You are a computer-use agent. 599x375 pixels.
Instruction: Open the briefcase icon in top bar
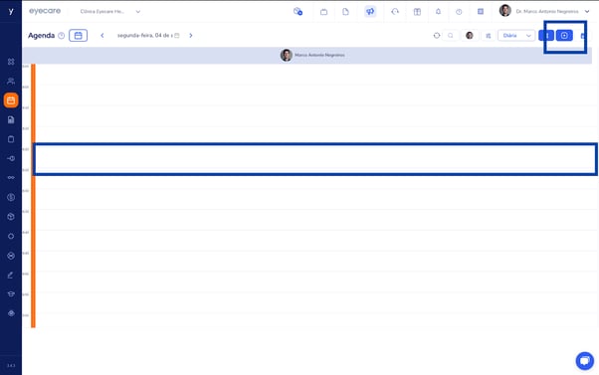(323, 12)
